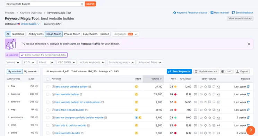Open the Intent filter dropdown

[46, 62]
